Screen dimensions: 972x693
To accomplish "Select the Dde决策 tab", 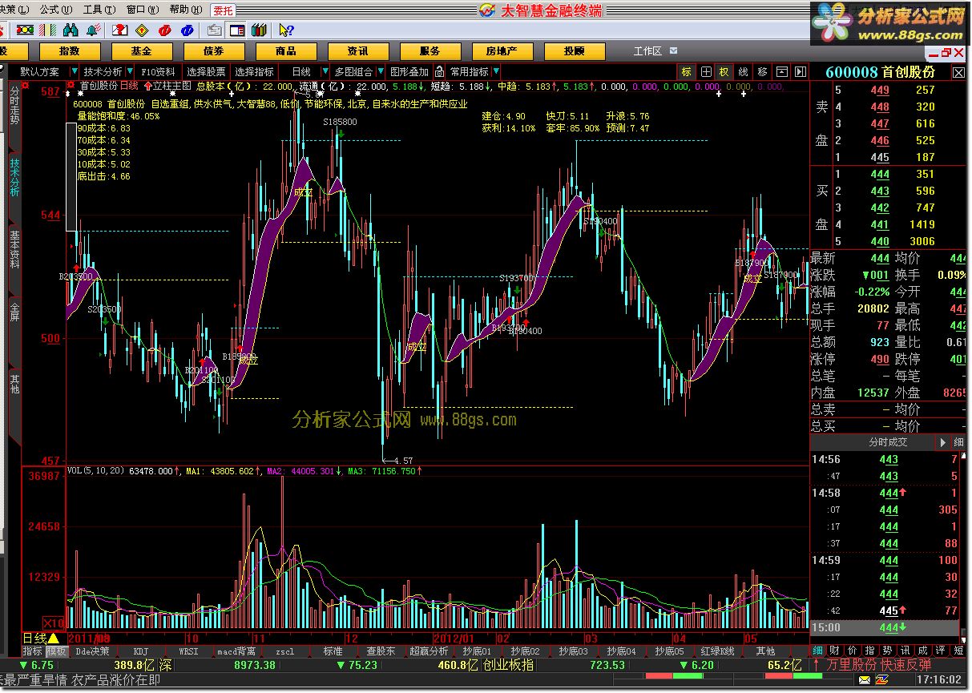I will click(x=93, y=651).
